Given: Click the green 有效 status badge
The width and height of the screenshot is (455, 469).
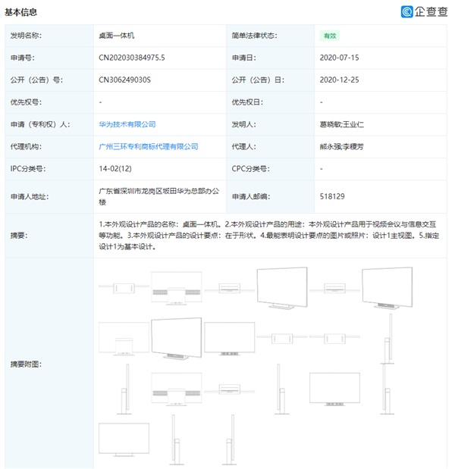Looking at the screenshot, I should [x=328, y=36].
